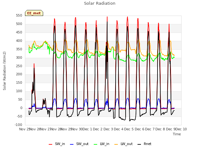Click the Time x-axis label

pos(177,134)
